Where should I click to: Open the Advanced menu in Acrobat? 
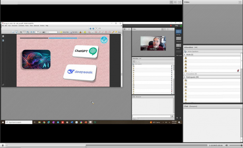pos(36,26)
